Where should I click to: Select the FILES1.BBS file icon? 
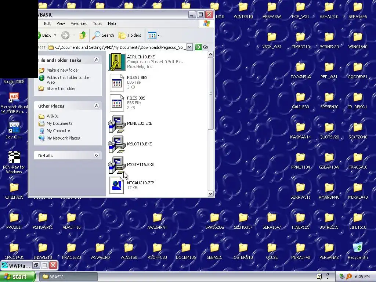[x=117, y=83]
